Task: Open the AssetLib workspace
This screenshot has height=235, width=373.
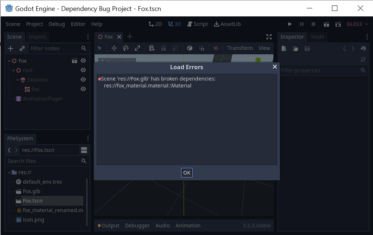Action: point(228,24)
